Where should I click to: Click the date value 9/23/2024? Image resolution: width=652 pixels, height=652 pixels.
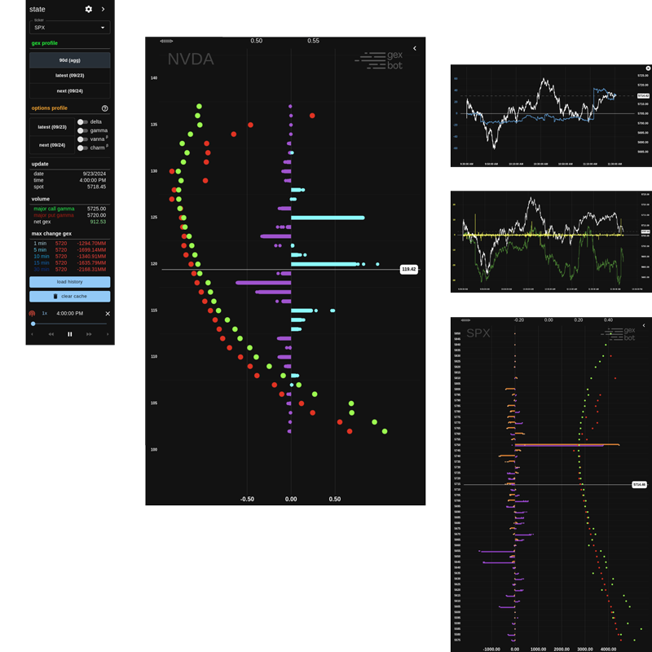(x=95, y=174)
